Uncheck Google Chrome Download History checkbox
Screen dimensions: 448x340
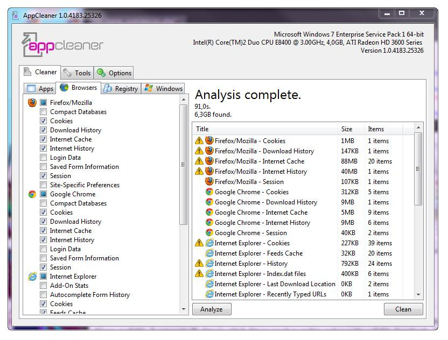(44, 221)
